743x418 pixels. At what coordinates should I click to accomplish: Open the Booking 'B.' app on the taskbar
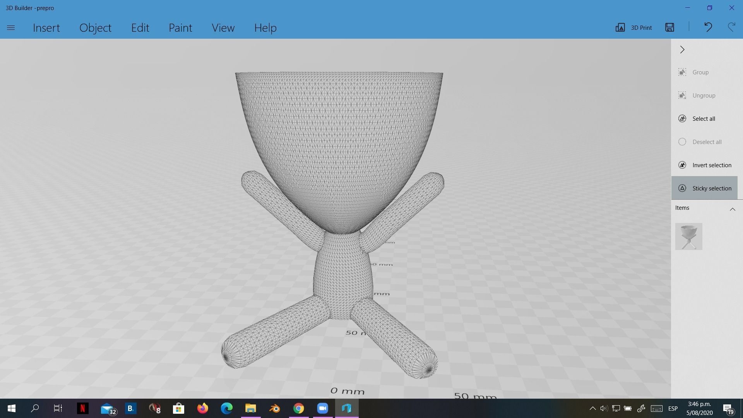(x=130, y=408)
